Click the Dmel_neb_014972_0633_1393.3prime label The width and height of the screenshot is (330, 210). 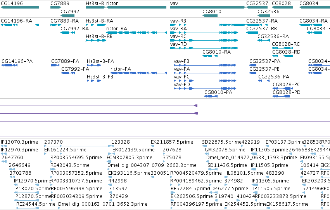point(252,158)
